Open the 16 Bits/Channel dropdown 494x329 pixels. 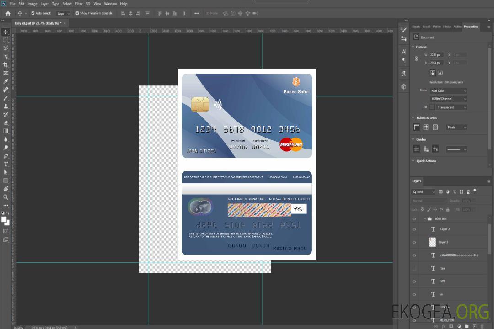pyautogui.click(x=448, y=99)
